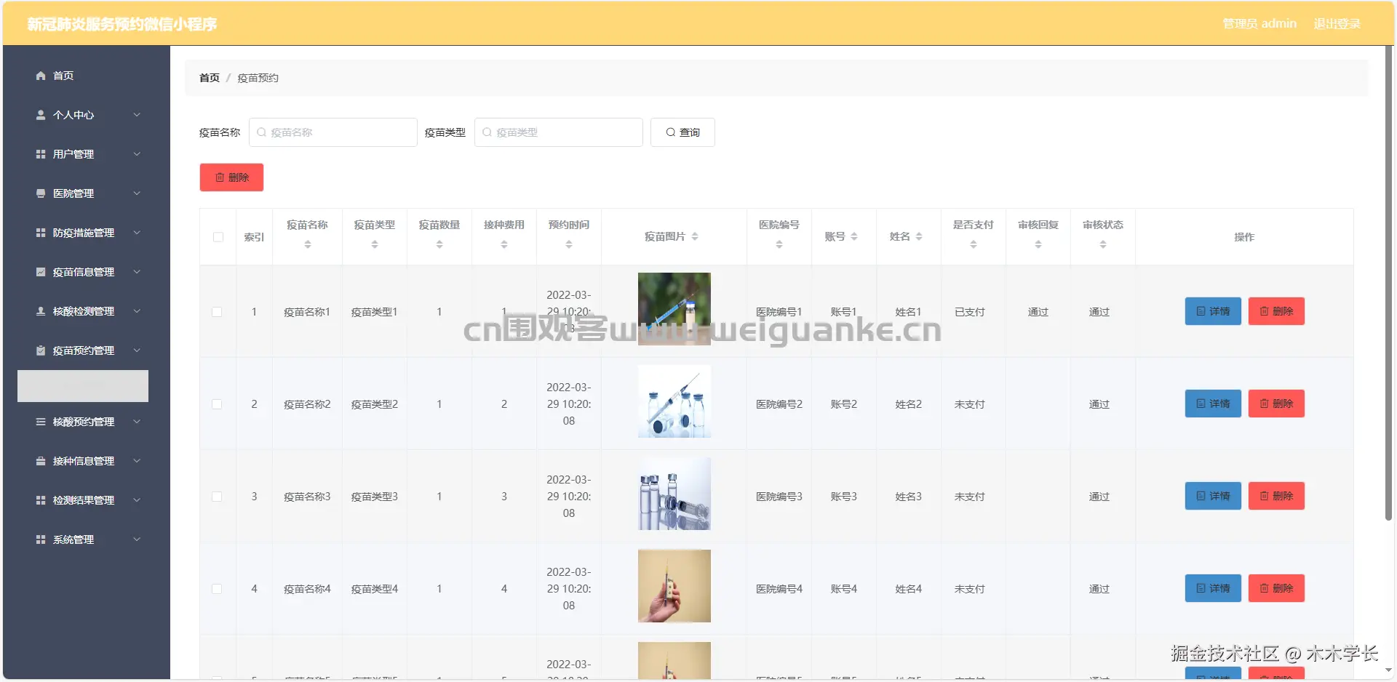Click the icon beside 核酸检测管理
Image resolution: width=1397 pixels, height=682 pixels.
[x=41, y=311]
